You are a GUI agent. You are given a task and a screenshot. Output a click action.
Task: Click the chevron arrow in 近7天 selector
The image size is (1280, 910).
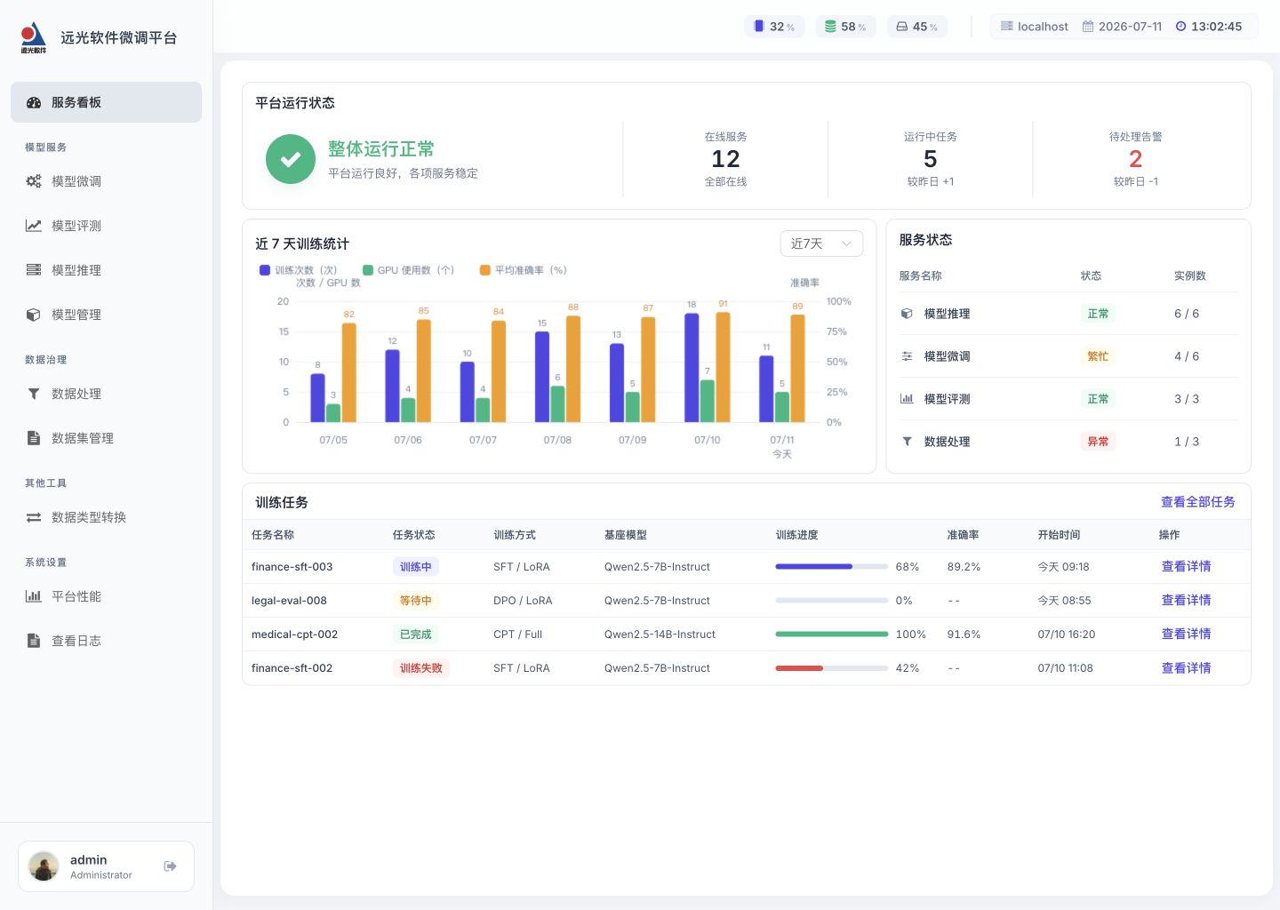pyautogui.click(x=846, y=243)
